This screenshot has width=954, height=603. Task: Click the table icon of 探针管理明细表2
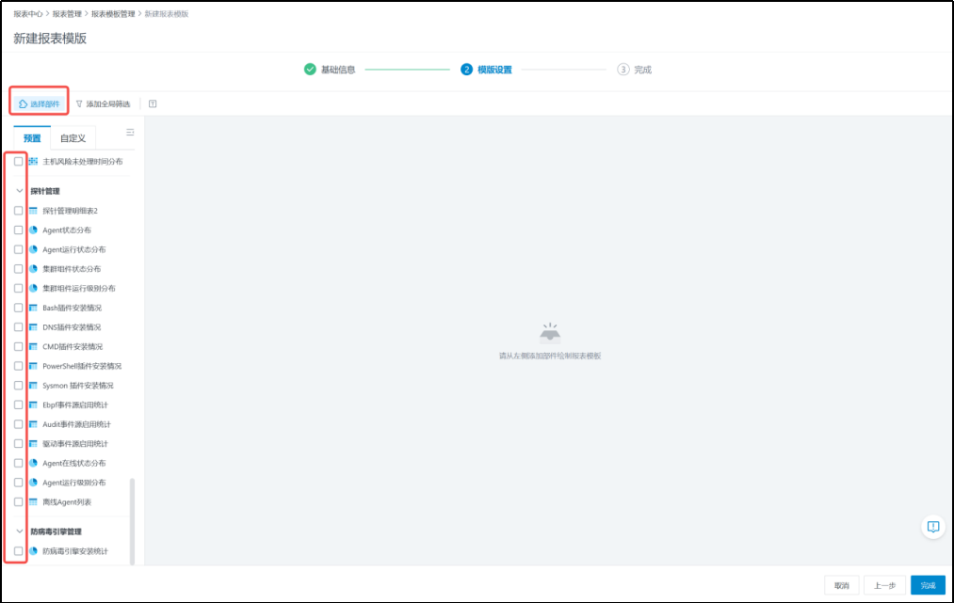click(x=34, y=211)
